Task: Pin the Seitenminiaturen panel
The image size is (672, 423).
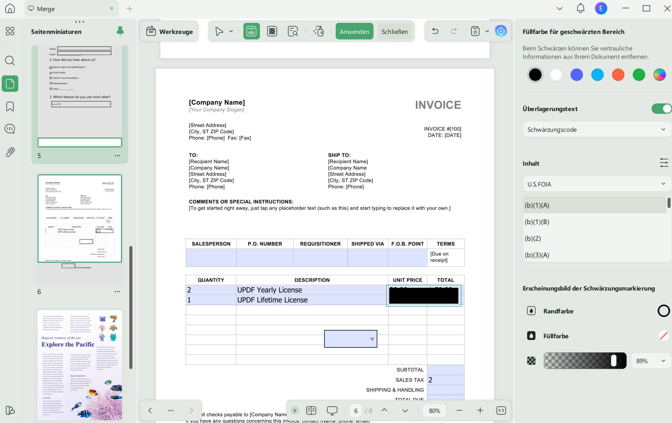Action: click(x=120, y=31)
